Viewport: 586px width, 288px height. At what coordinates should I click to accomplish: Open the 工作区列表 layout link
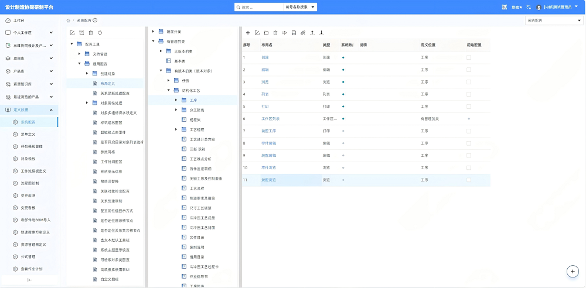click(271, 119)
